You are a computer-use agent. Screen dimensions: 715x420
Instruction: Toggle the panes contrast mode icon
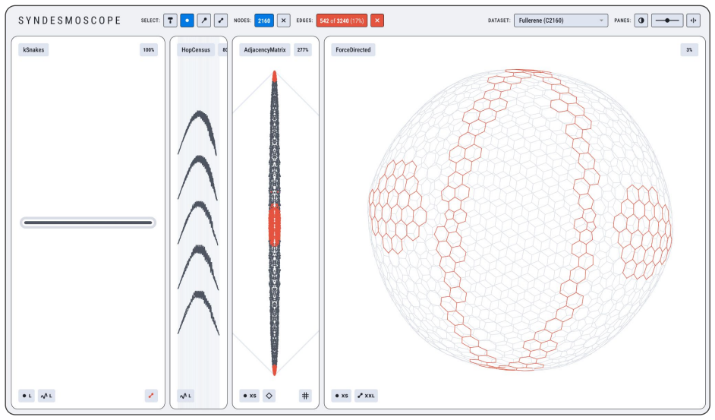641,21
